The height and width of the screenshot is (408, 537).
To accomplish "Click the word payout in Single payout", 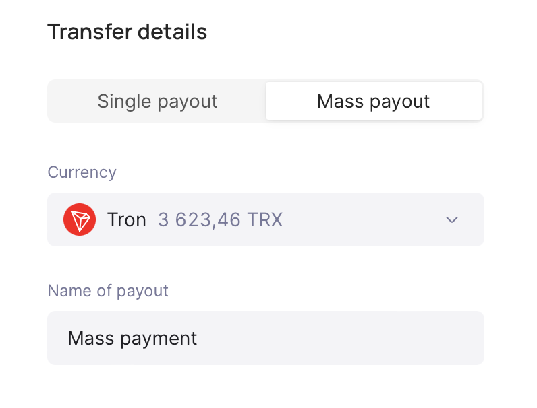I will pos(188,102).
